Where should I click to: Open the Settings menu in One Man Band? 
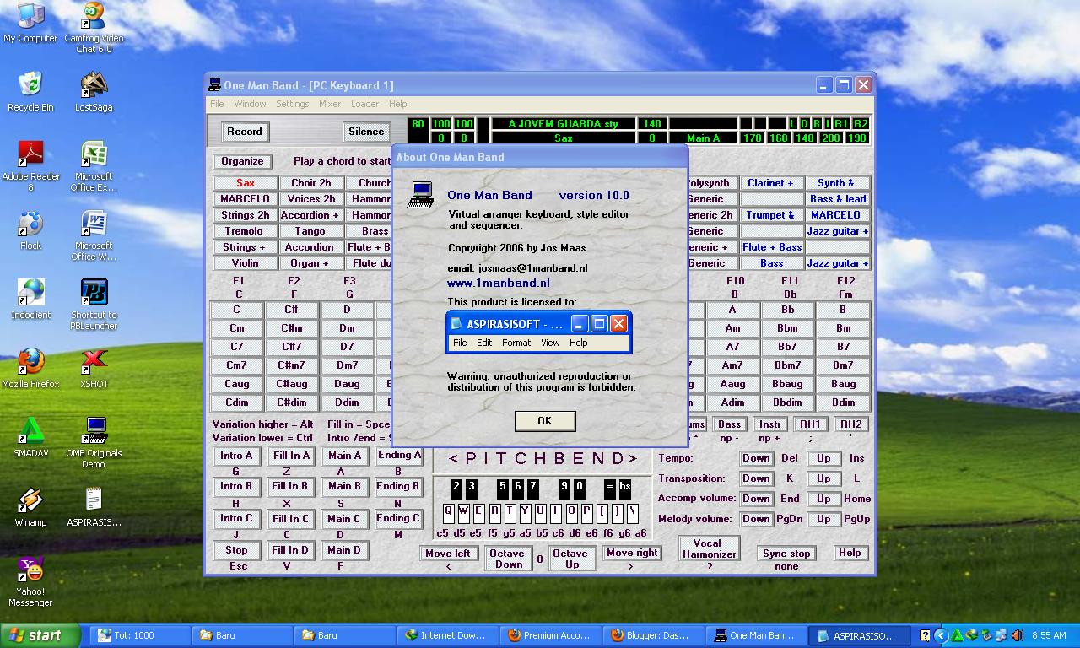click(293, 104)
